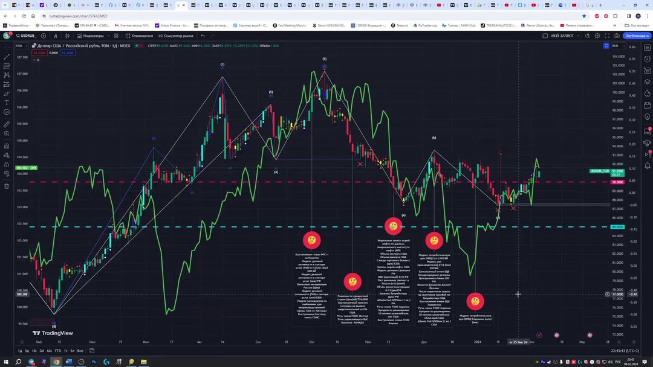Open Оповещения alerts creation
653x367 pixels.
140,36
